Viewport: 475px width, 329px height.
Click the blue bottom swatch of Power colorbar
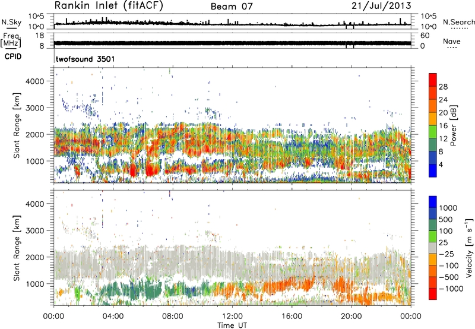point(433,170)
